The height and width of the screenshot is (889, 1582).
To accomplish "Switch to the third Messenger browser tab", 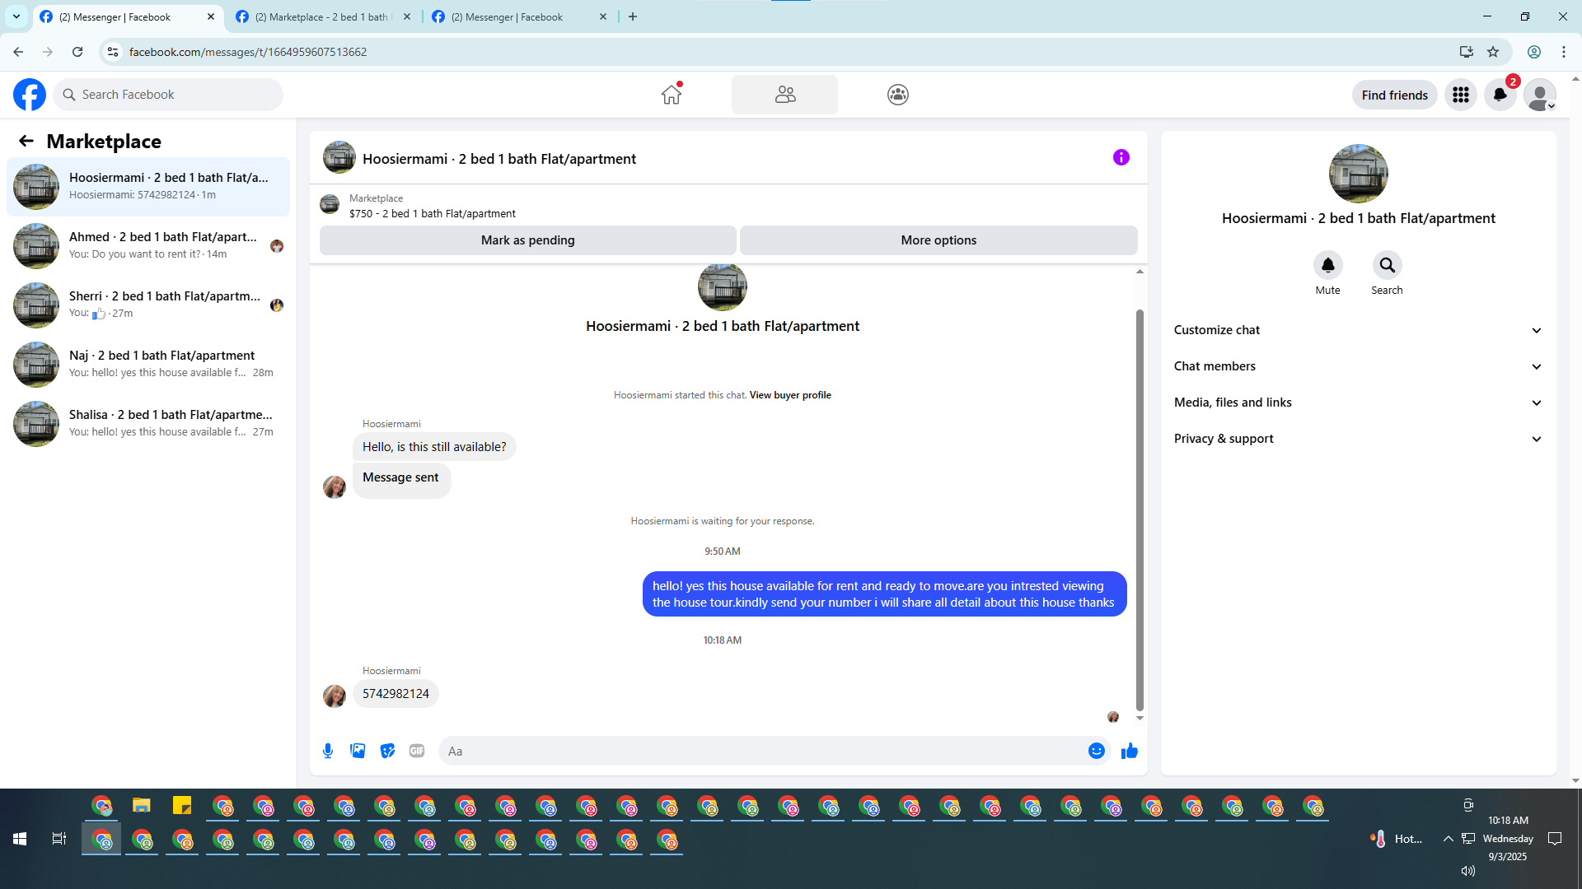I will tap(520, 16).
